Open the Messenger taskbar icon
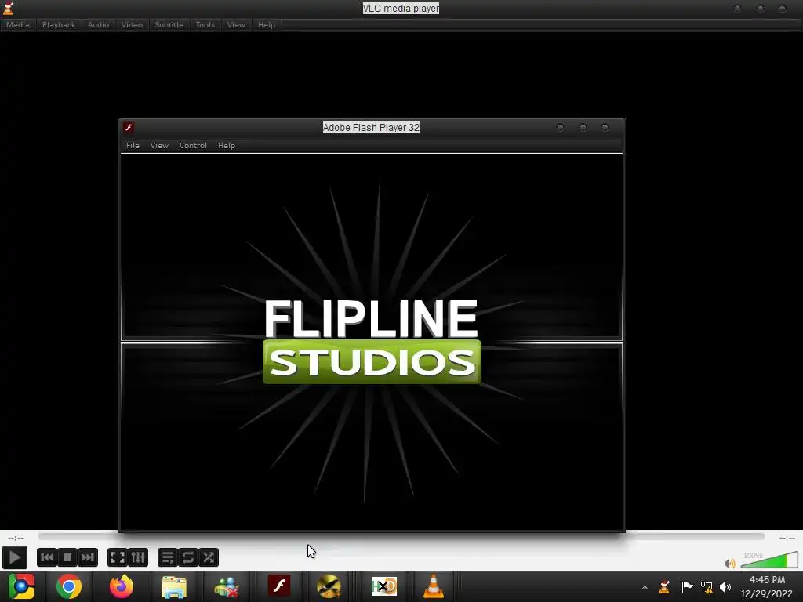This screenshot has width=803, height=602. [x=227, y=587]
